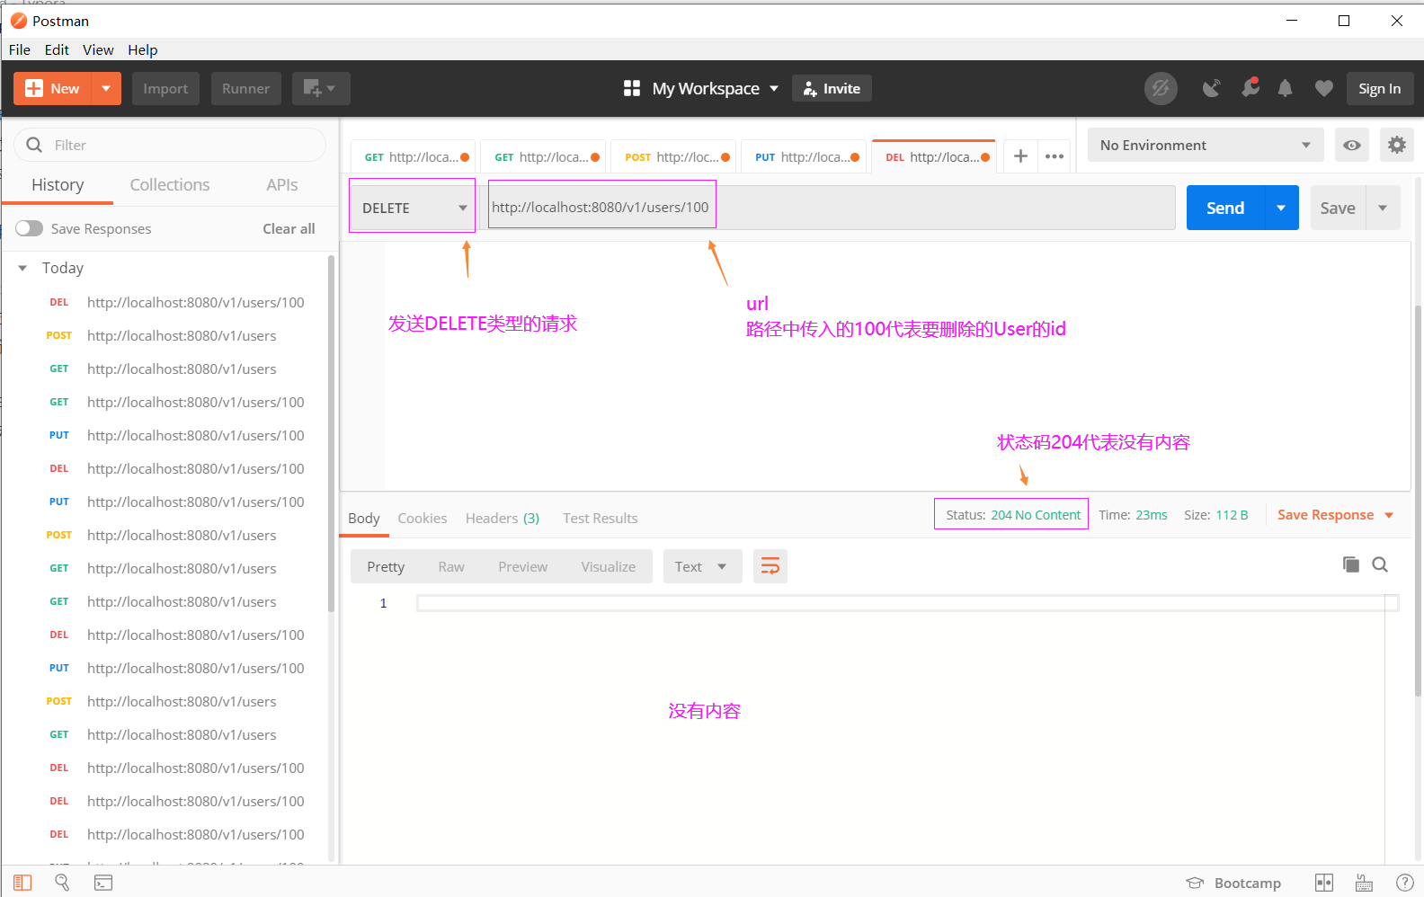Open the tab options three-dots menu
Image resolution: width=1424 pixels, height=897 pixels.
(1055, 156)
